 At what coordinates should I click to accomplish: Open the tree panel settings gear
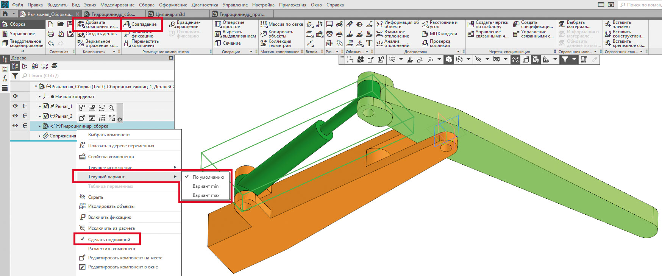coord(171,58)
